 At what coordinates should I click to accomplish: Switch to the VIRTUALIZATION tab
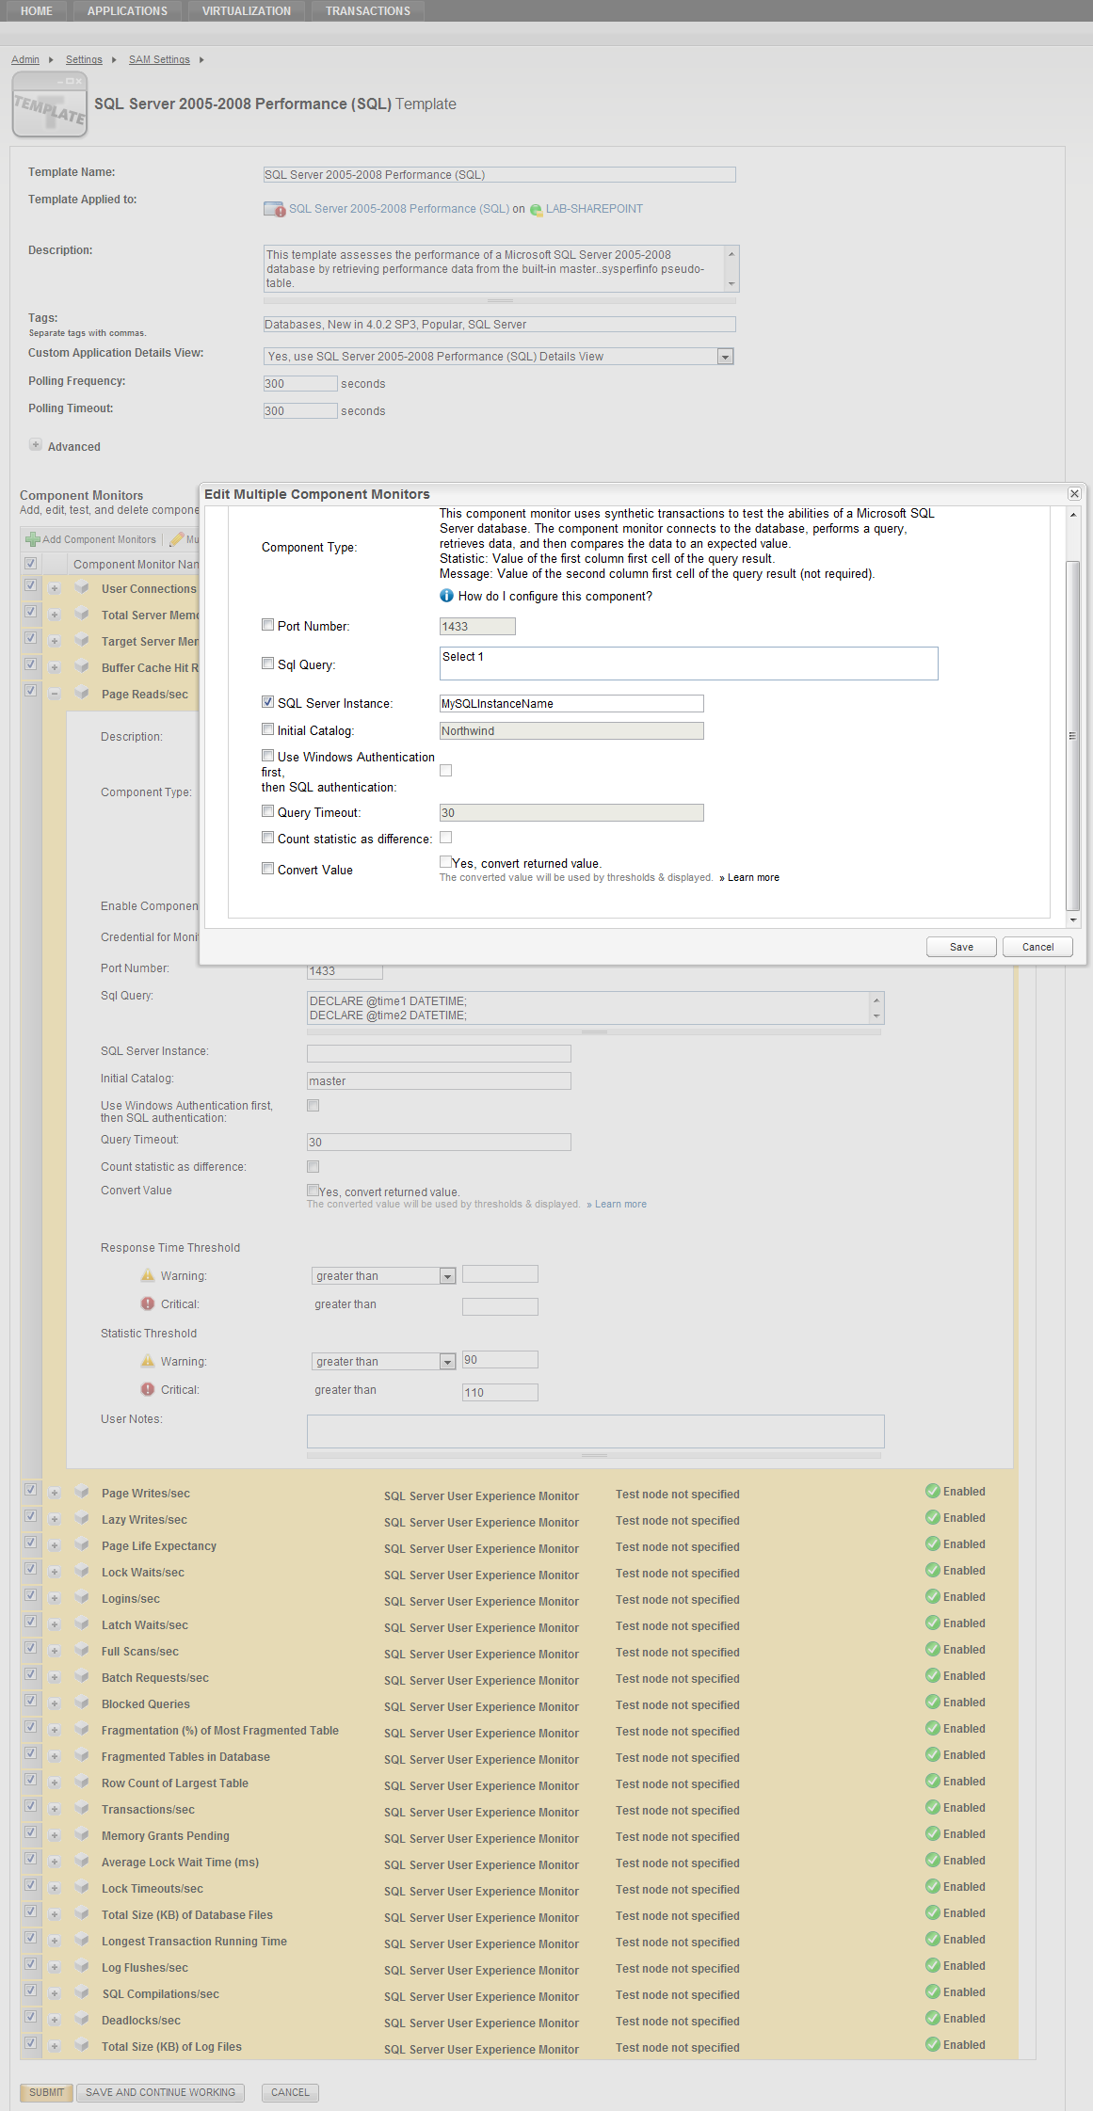pyautogui.click(x=247, y=11)
